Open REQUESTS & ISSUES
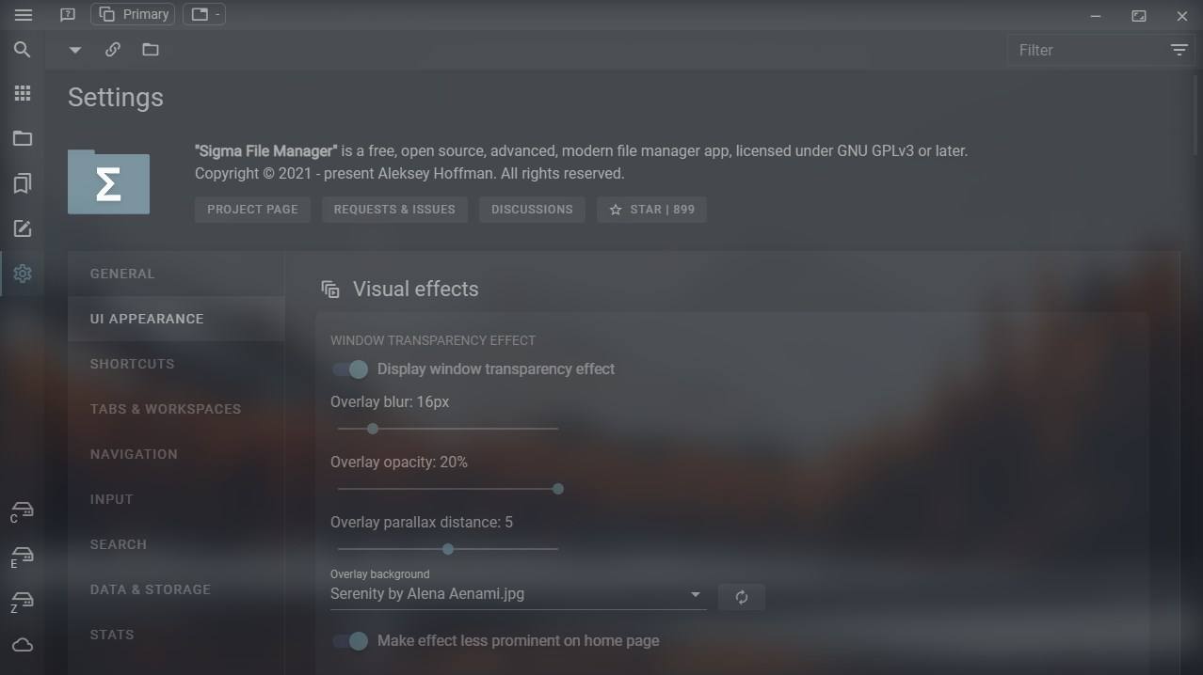The width and height of the screenshot is (1203, 675). pos(394,210)
